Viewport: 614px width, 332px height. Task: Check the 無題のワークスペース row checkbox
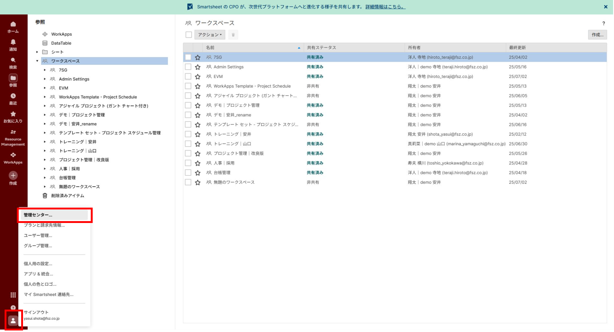click(x=188, y=182)
